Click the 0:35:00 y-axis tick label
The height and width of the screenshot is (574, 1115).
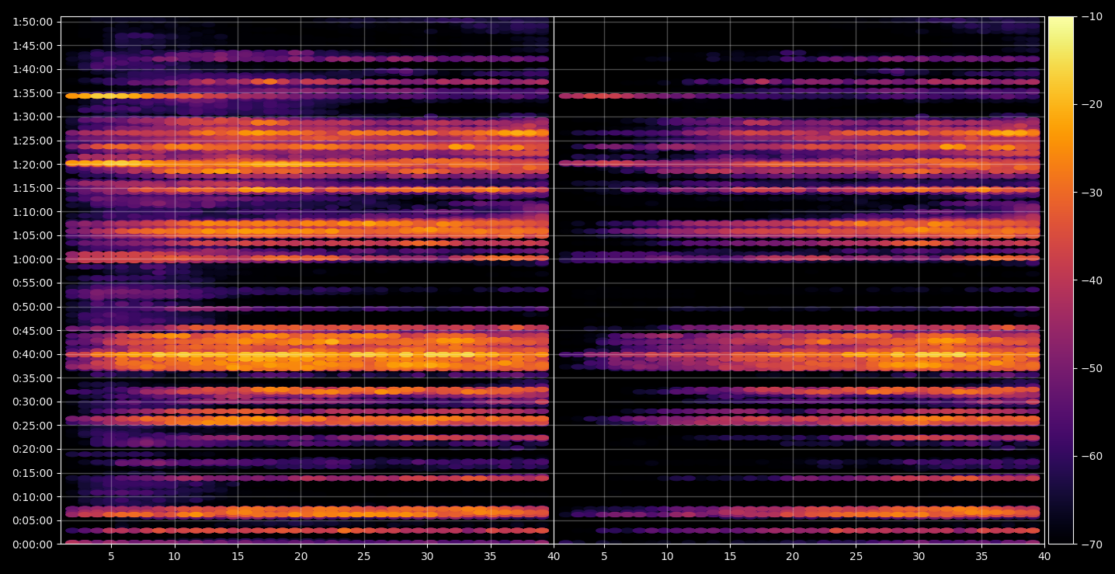33,378
